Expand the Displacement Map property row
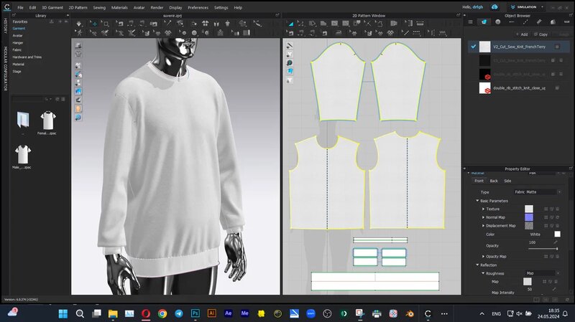 click(483, 226)
